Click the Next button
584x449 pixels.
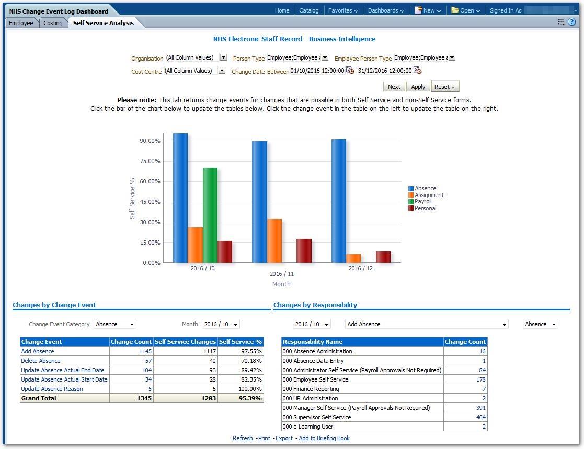[x=394, y=87]
